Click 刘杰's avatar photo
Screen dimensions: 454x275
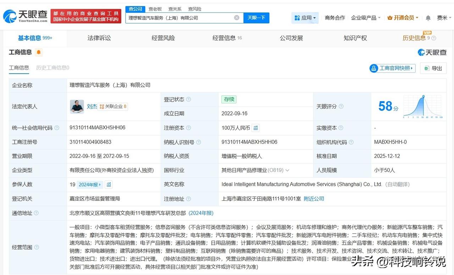(x=77, y=107)
